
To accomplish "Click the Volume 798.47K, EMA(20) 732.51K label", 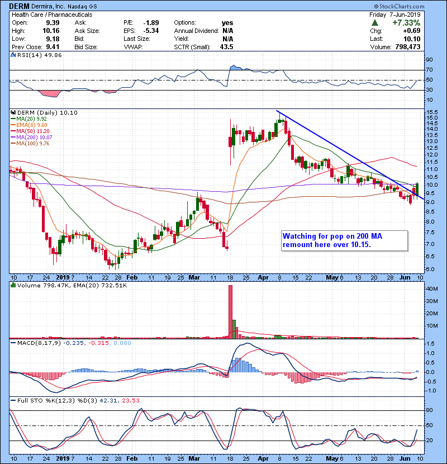I will point(72,285).
